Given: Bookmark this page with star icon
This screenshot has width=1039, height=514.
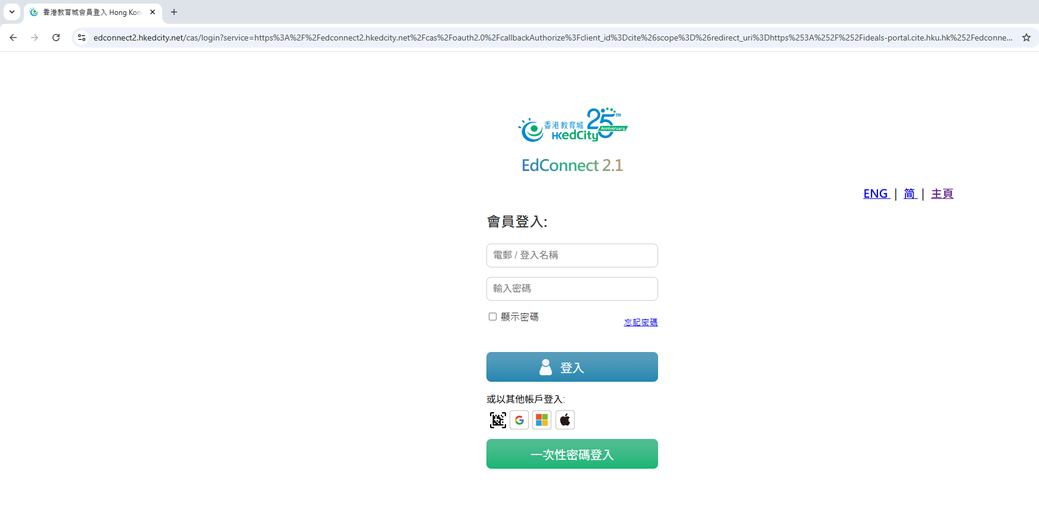Looking at the screenshot, I should click(x=1026, y=38).
